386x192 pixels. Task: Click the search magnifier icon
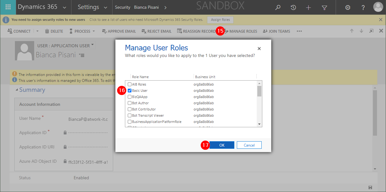click(278, 7)
